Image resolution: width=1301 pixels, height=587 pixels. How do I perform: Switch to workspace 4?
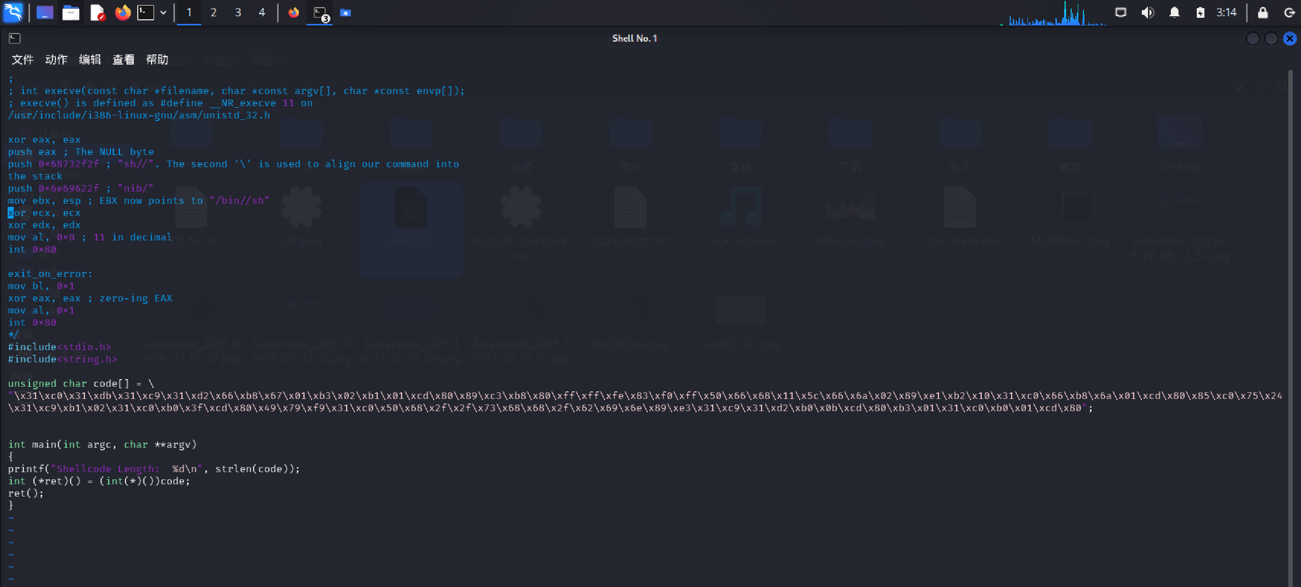click(262, 12)
